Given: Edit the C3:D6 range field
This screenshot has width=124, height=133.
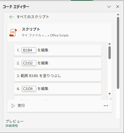Looking at the screenshot, I should pos(29,89).
